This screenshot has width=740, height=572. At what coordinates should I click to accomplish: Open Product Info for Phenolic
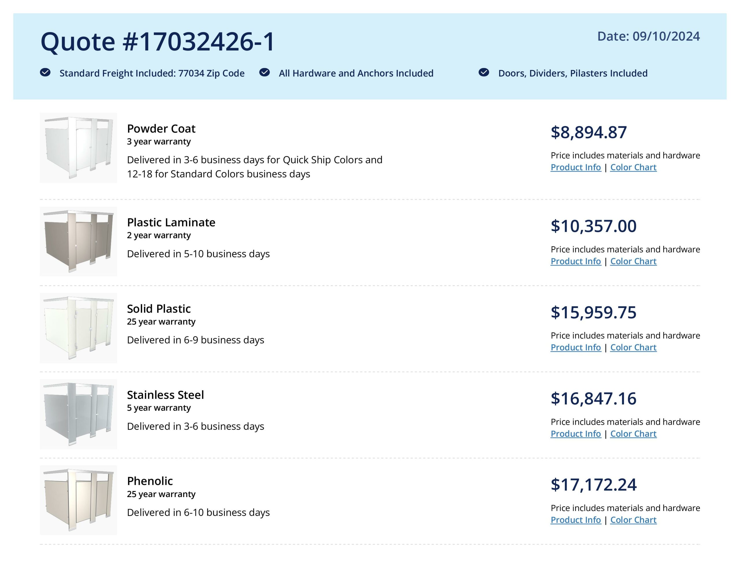[576, 520]
